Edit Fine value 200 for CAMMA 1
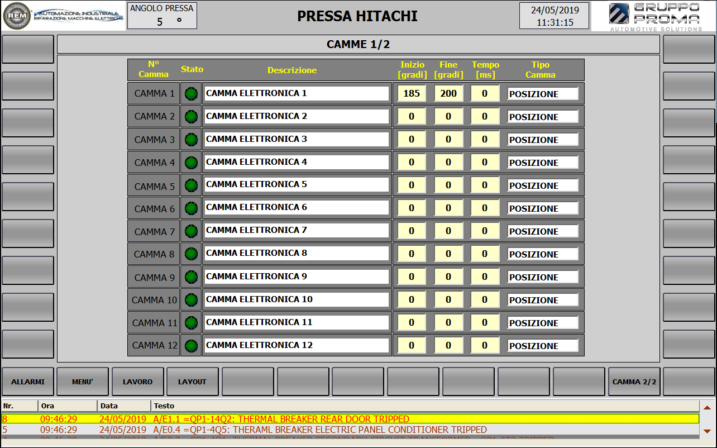This screenshot has height=448, width=717. (x=448, y=94)
